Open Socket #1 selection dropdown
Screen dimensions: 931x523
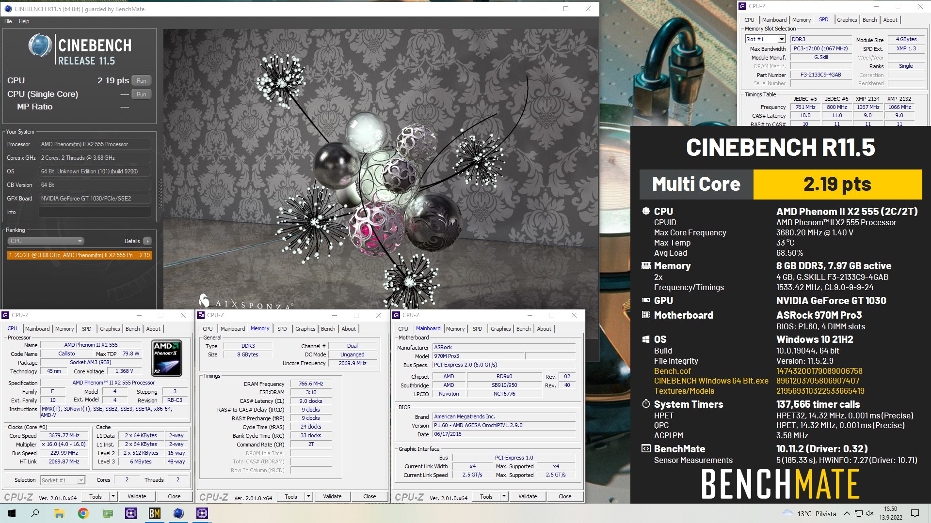[63, 480]
